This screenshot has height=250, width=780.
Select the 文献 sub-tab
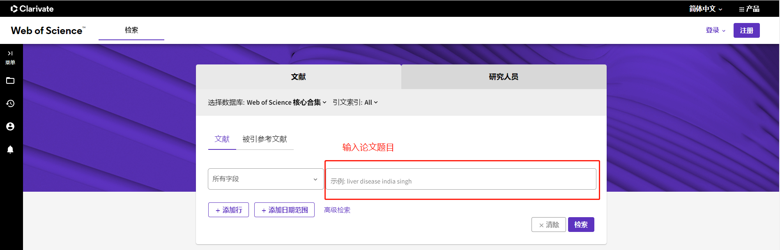[x=222, y=139]
